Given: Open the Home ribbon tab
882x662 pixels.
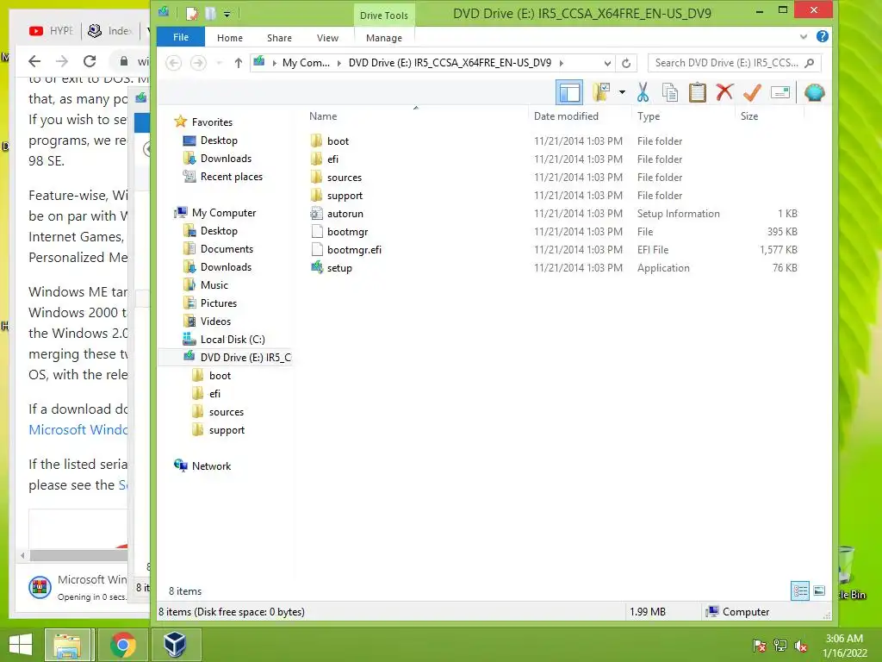Looking at the screenshot, I should [229, 38].
